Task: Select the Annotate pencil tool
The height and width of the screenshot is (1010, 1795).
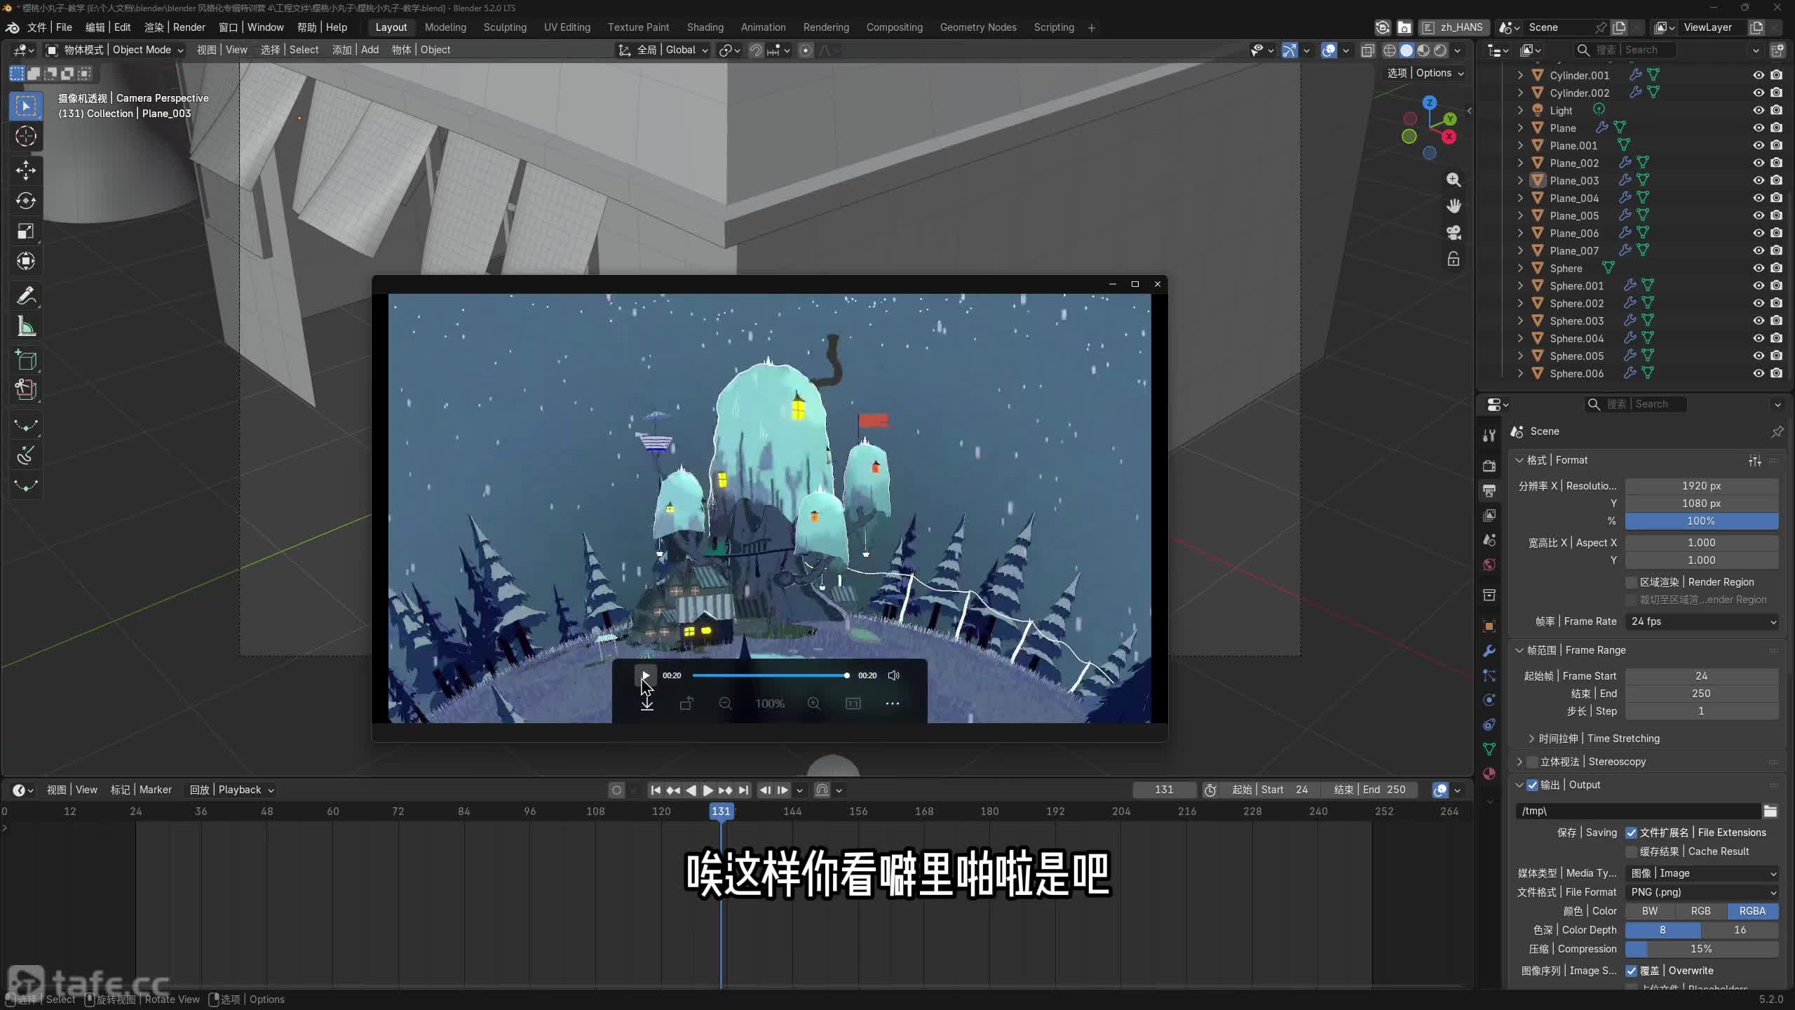Action: click(26, 296)
